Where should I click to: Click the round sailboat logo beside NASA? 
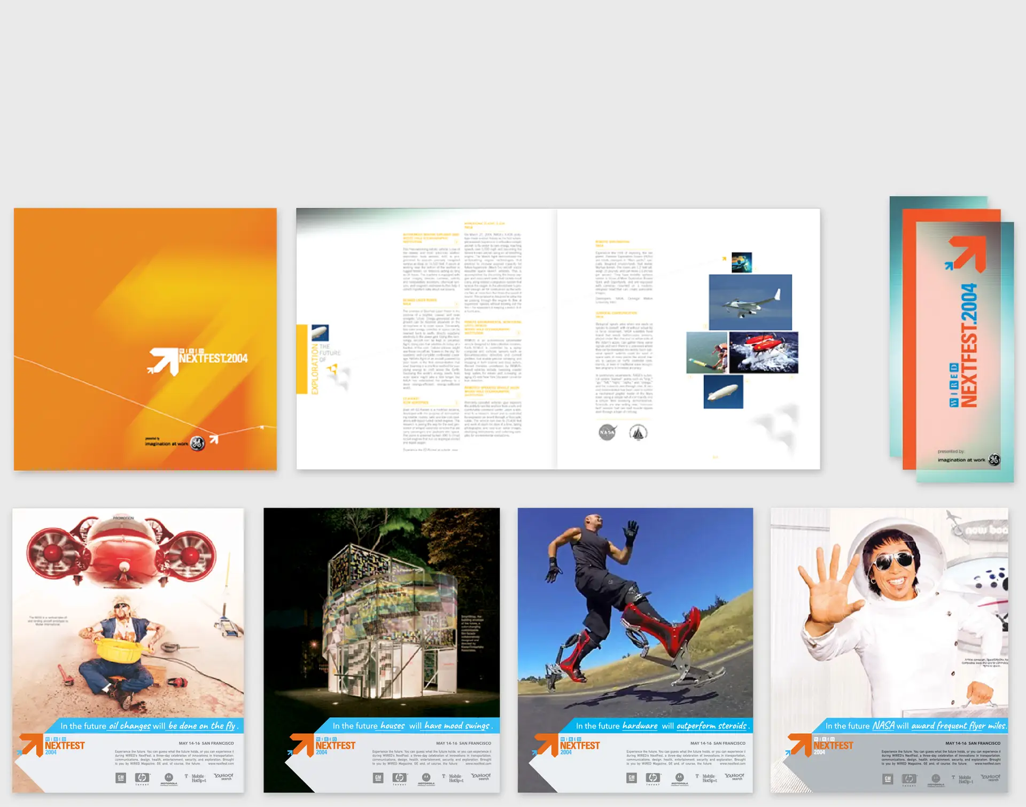click(638, 432)
